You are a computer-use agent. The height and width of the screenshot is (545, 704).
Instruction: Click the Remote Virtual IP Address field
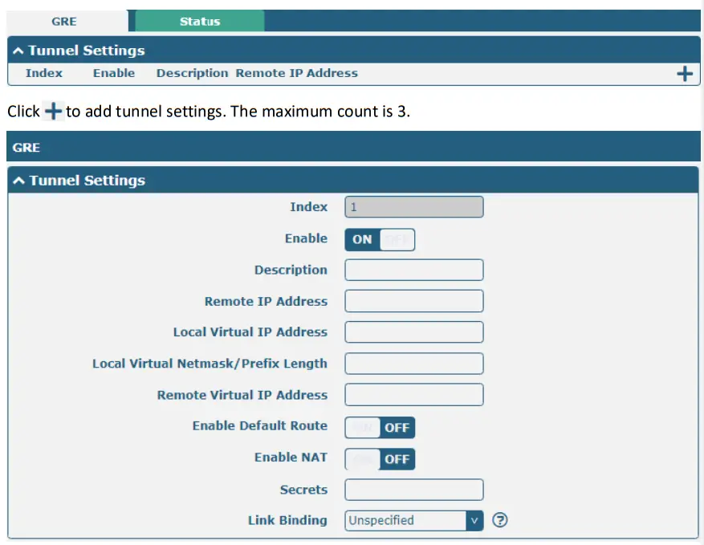pyautogui.click(x=414, y=395)
